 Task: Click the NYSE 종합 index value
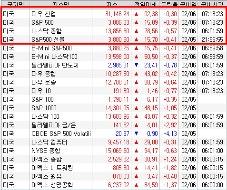coord(118,151)
